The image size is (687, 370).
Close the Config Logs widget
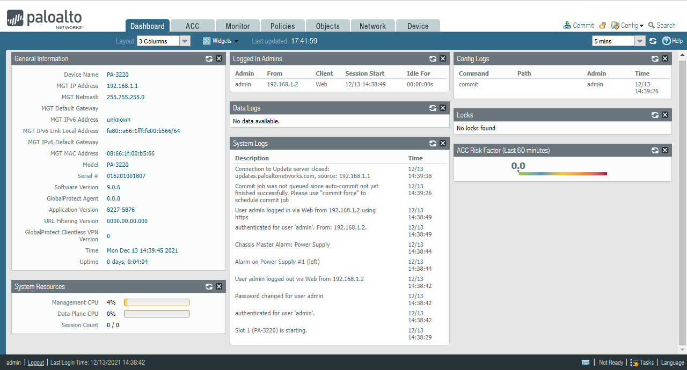click(665, 59)
